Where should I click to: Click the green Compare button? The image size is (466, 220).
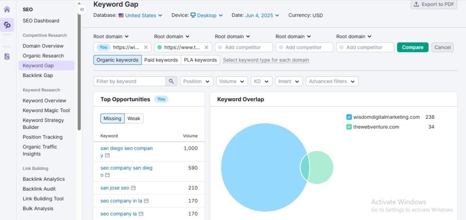412,47
